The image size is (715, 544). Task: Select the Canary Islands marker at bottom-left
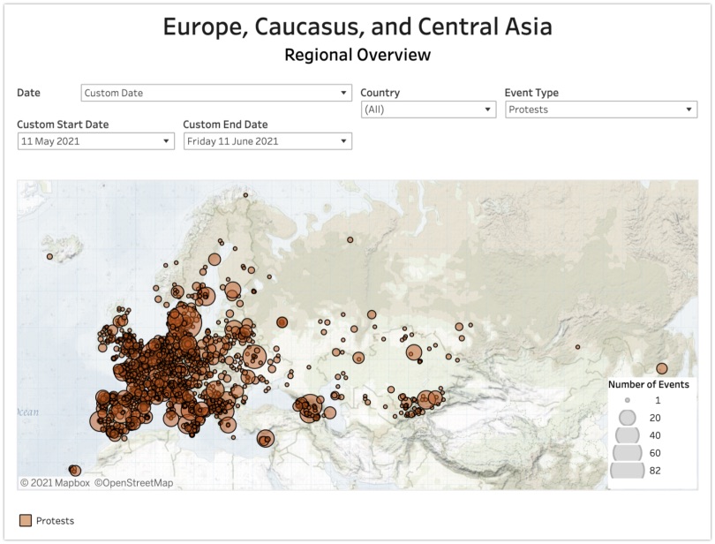[75, 471]
